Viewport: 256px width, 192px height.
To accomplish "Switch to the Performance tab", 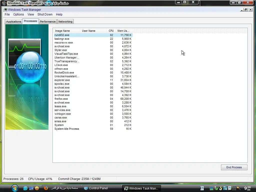I will (x=48, y=21).
